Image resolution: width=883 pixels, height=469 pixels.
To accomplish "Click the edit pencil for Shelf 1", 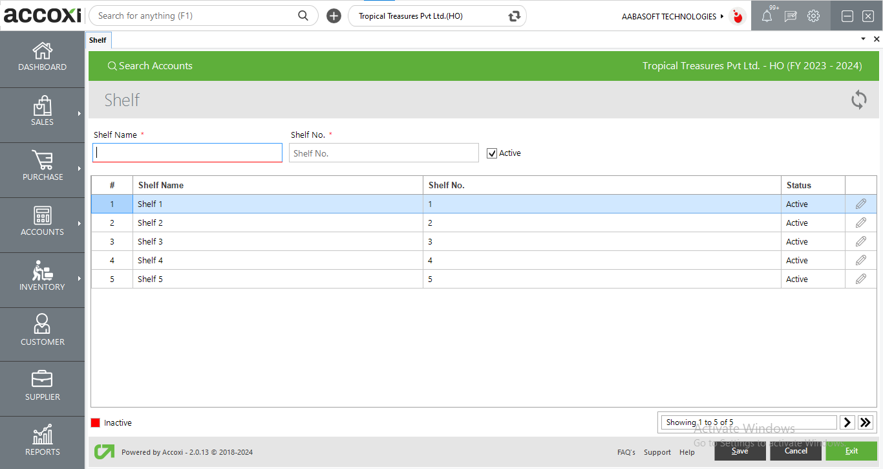I will (860, 204).
